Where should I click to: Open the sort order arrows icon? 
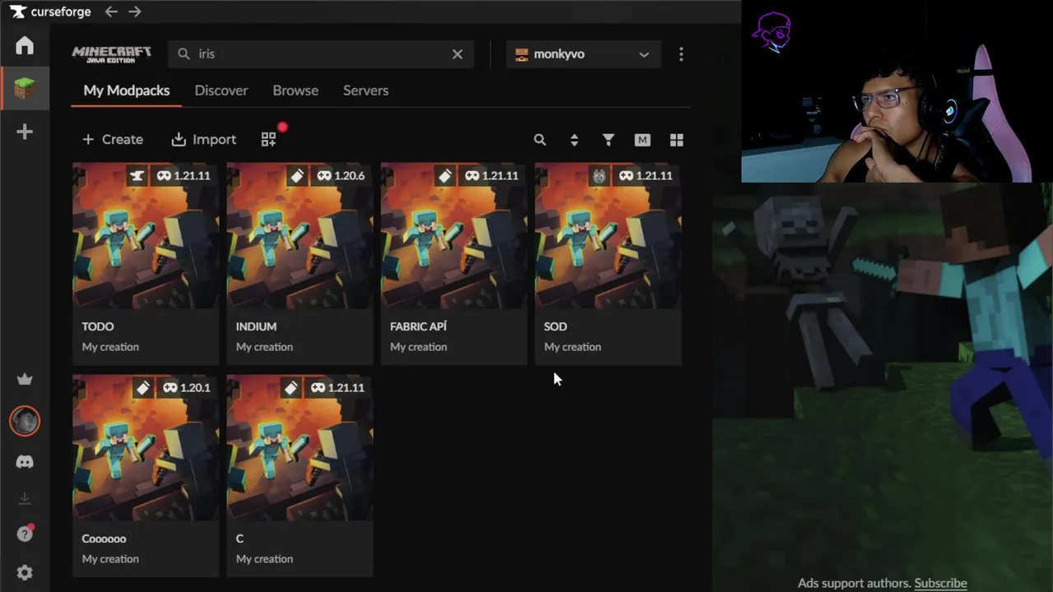click(x=574, y=140)
